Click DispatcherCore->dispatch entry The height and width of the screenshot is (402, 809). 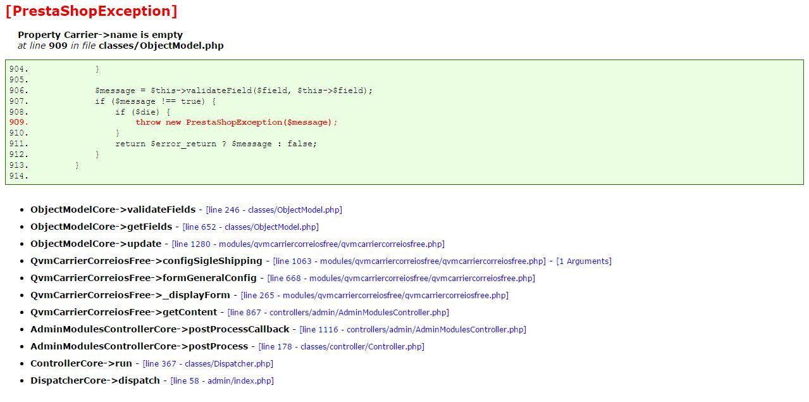pyautogui.click(x=95, y=380)
